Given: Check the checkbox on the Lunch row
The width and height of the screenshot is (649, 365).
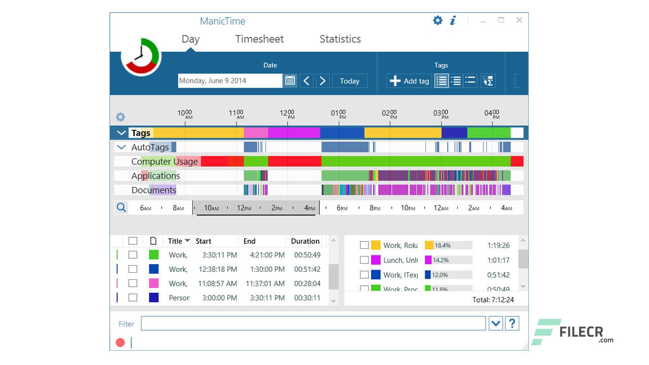Looking at the screenshot, I should 364,260.
